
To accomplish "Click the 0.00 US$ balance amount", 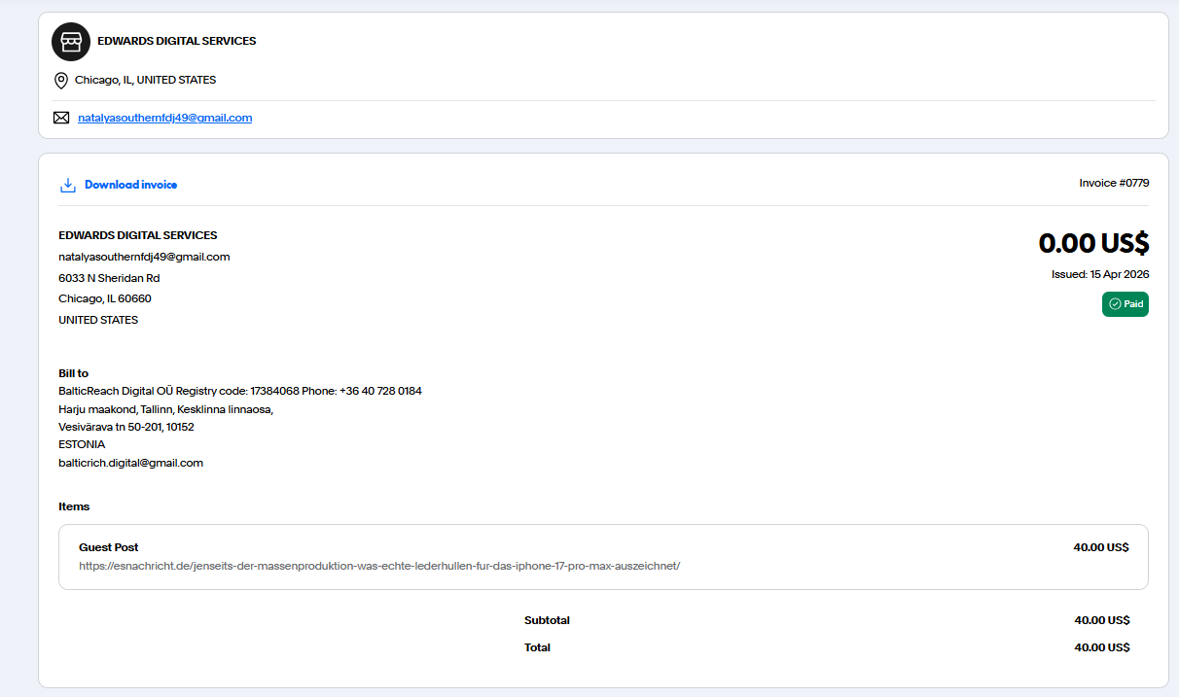I will (x=1093, y=242).
